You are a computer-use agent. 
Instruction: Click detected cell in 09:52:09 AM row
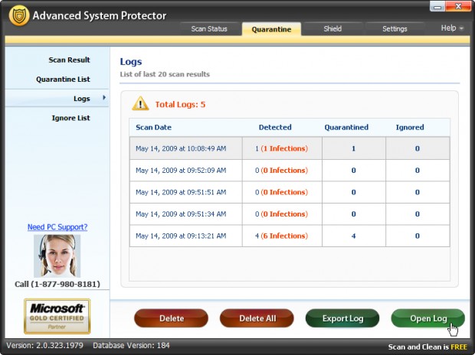click(281, 171)
